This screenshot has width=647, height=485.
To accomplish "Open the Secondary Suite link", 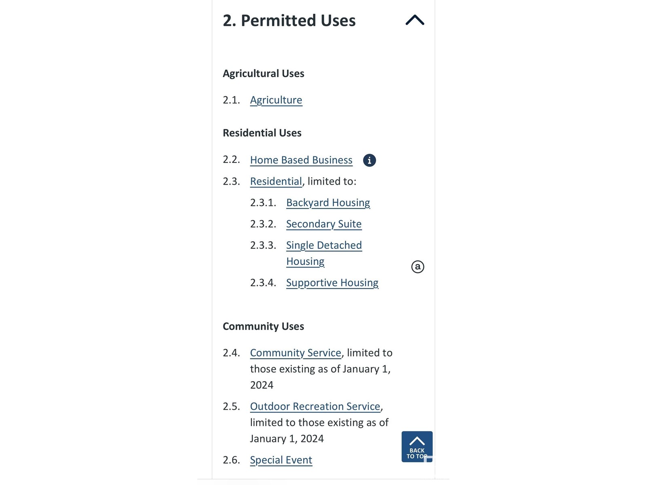I will (x=324, y=224).
